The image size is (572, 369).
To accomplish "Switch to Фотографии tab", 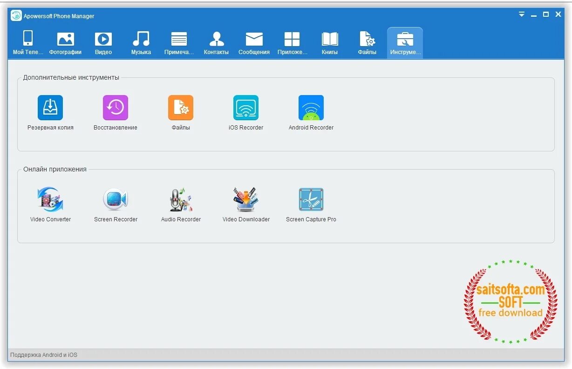I will (65, 43).
